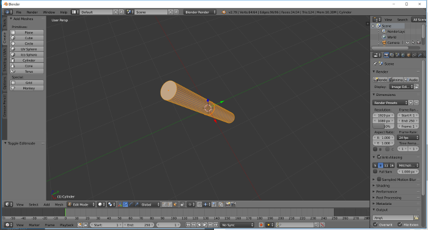Image resolution: width=428 pixels, height=230 pixels.
Task: Play the animation forward
Action: (205, 225)
